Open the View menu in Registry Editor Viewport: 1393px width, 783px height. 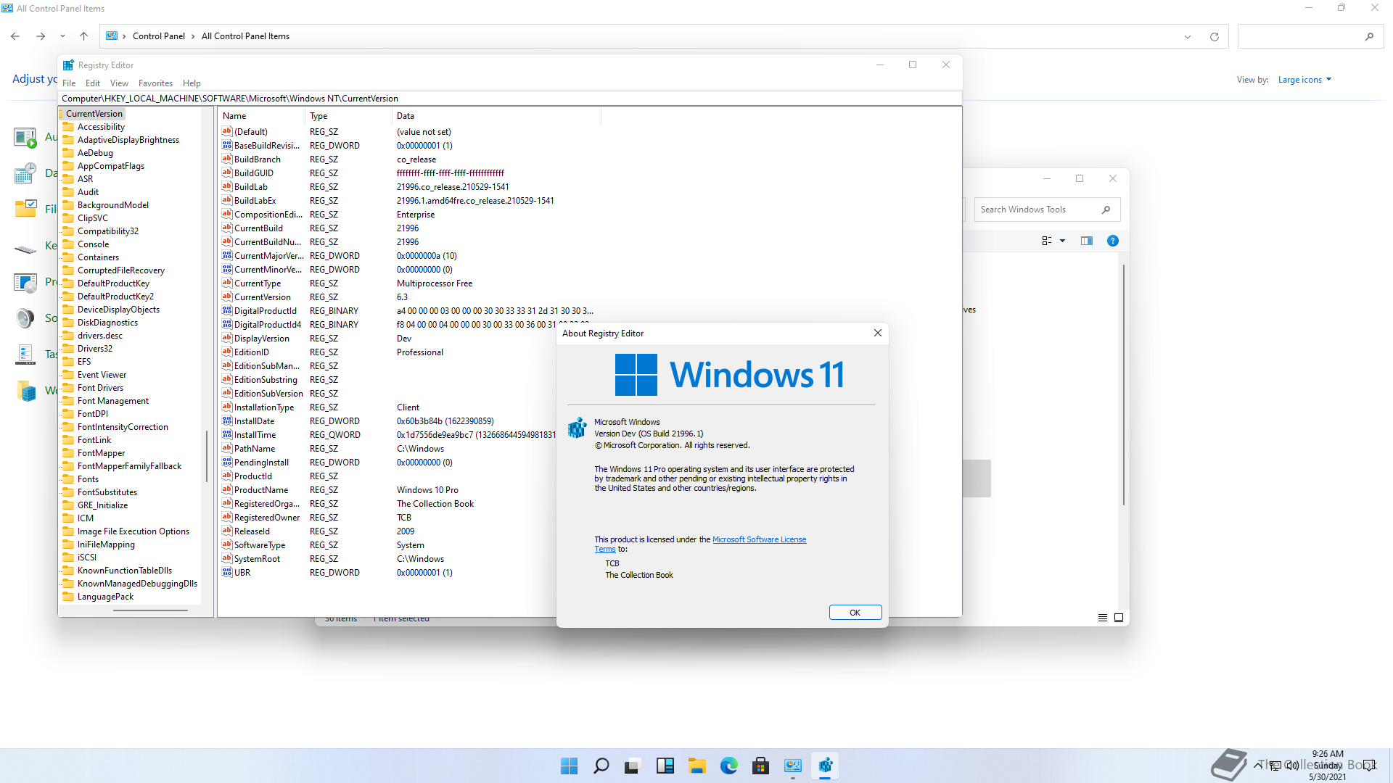119,83
